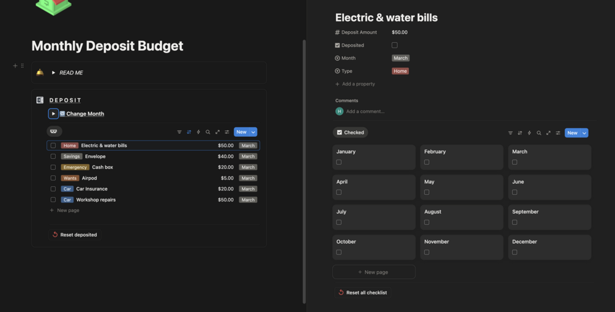Click sort icon in Deposit list toolbar
The width and height of the screenshot is (615, 312).
point(189,132)
